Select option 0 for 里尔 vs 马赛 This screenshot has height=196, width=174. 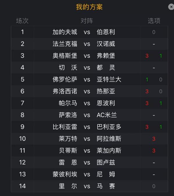(154, 186)
